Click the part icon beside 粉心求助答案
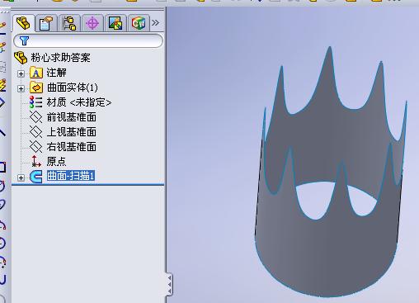The height and width of the screenshot is (303, 419). [x=21, y=58]
